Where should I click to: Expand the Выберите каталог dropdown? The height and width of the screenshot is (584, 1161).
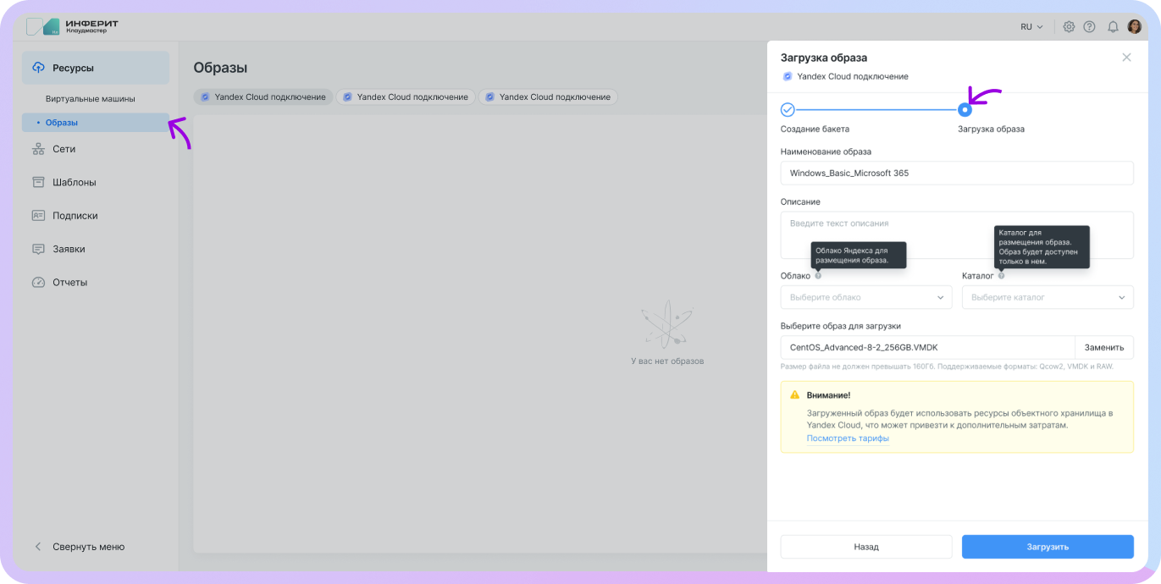click(x=1047, y=297)
